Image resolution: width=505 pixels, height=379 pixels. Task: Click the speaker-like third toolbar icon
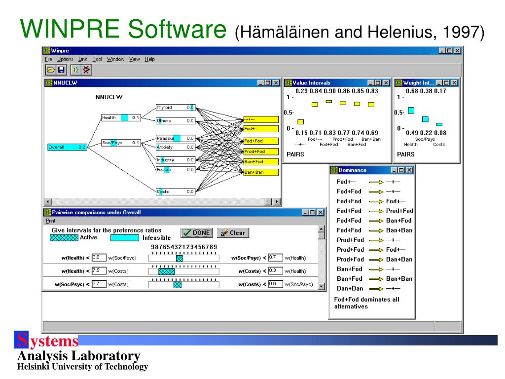[x=75, y=70]
